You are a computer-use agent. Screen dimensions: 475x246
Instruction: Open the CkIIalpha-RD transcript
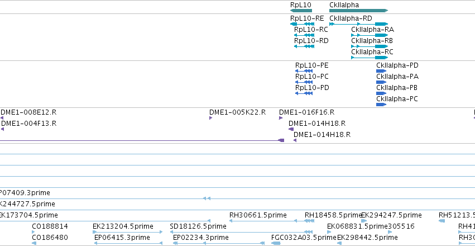point(359,24)
